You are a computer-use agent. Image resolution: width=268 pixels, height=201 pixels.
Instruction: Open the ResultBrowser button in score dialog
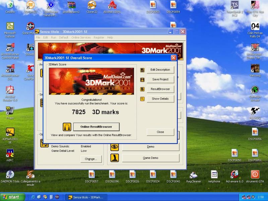[x=160, y=89]
